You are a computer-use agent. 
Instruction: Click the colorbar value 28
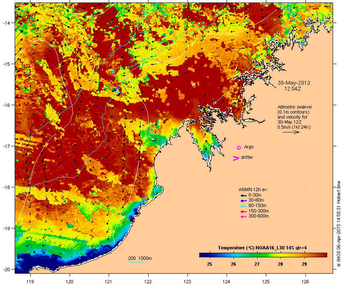(280, 264)
